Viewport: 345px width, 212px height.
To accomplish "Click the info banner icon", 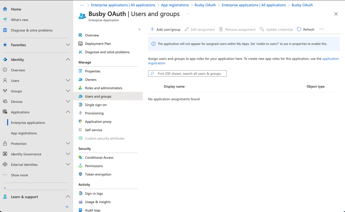I will (x=154, y=44).
